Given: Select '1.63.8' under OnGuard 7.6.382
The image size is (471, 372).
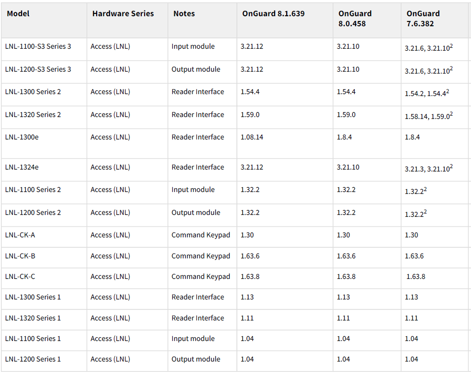Looking at the screenshot, I should pyautogui.click(x=416, y=276).
